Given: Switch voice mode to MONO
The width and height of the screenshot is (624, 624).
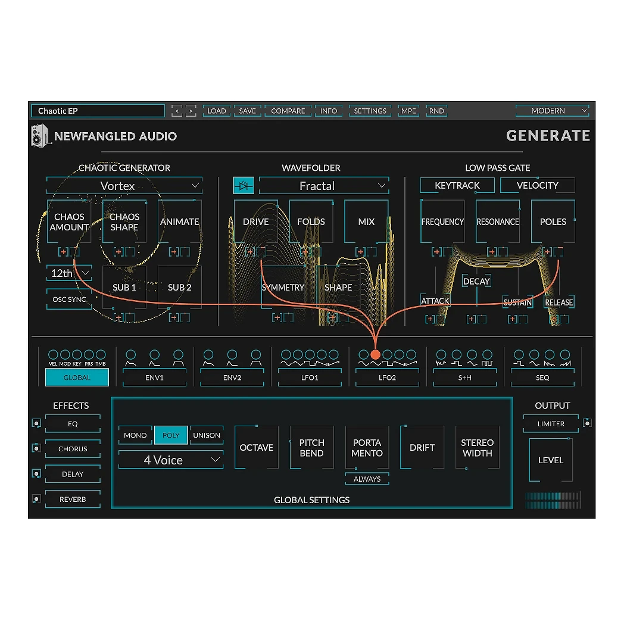Looking at the screenshot, I should (x=135, y=435).
